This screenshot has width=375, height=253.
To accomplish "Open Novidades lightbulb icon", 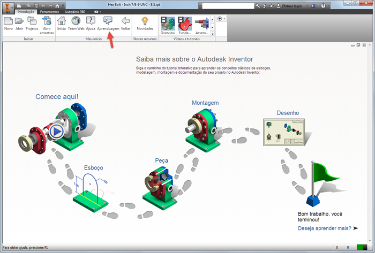I will point(145,24).
